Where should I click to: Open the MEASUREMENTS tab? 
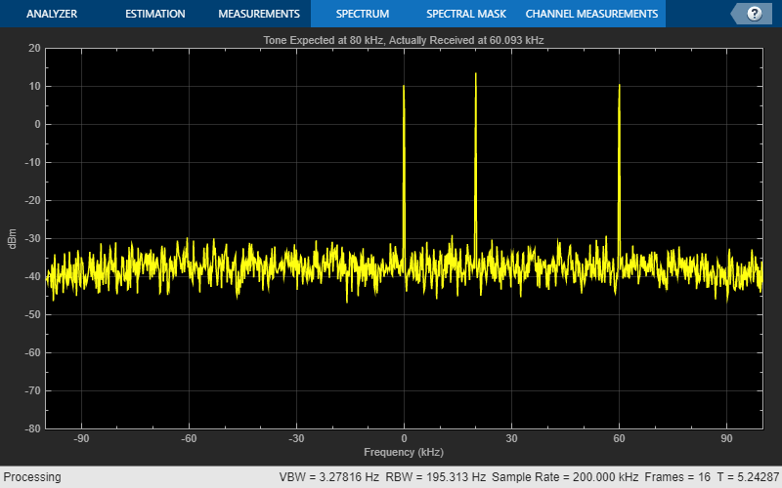(x=259, y=14)
